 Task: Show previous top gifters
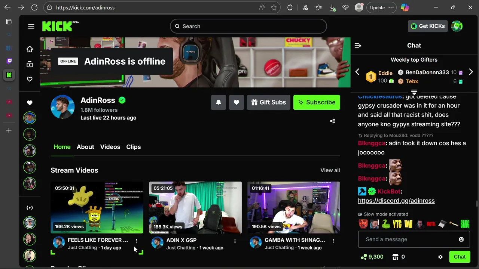(x=357, y=72)
